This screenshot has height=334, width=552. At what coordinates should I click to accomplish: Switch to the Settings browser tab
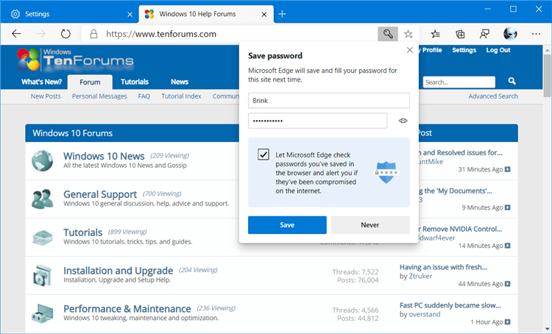(69, 14)
